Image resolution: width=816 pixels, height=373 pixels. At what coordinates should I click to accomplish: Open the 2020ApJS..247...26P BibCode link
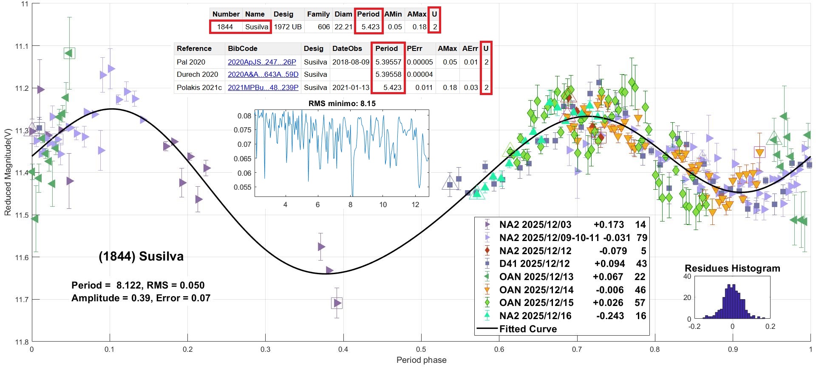coord(262,62)
